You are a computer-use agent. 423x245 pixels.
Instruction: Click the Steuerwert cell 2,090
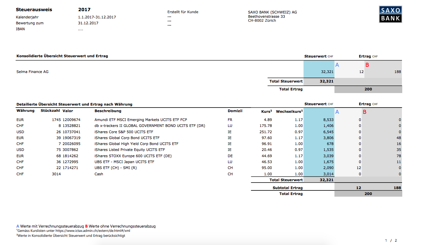pyautogui.click(x=328, y=168)
